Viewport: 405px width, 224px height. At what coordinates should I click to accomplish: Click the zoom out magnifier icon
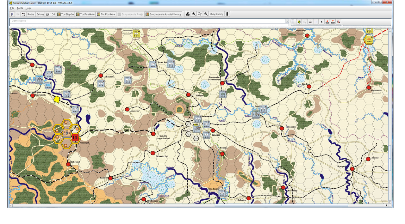206,14
